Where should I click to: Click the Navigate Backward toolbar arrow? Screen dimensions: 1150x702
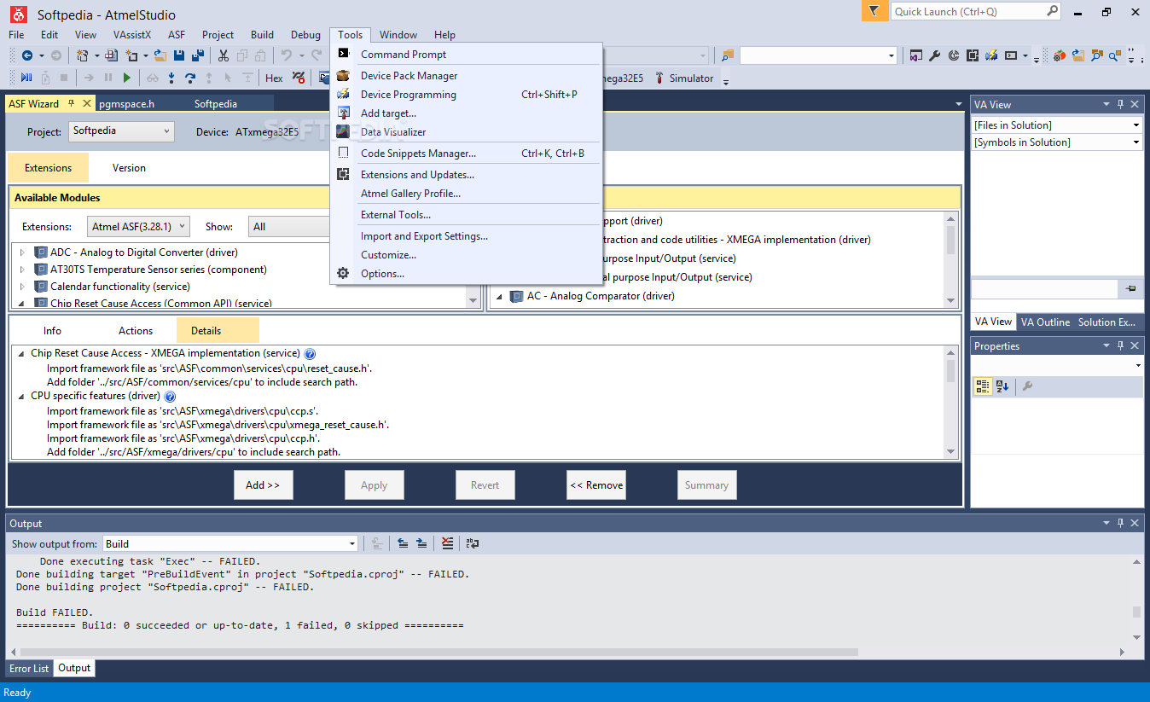[x=27, y=55]
